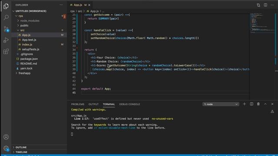The width and height of the screenshot is (278, 156).
Task: Close the App.js editor tab
Action: click(89, 5)
